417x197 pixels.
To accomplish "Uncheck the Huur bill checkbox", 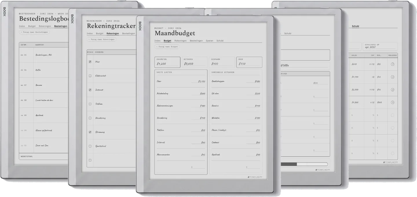I will (90, 62).
